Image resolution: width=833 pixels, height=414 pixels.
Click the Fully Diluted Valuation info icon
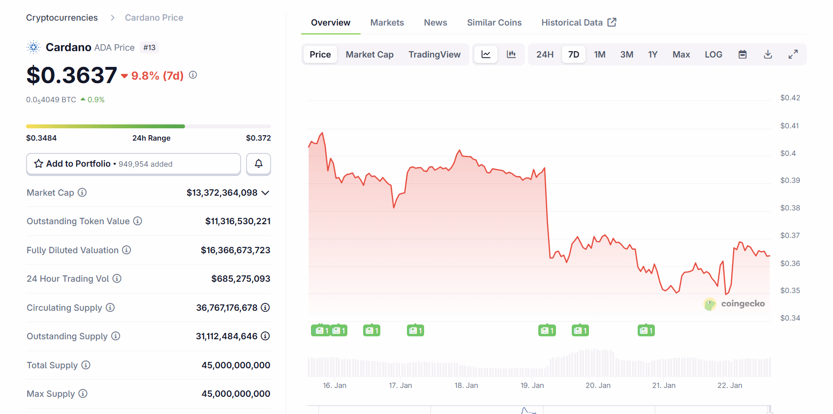coord(126,250)
